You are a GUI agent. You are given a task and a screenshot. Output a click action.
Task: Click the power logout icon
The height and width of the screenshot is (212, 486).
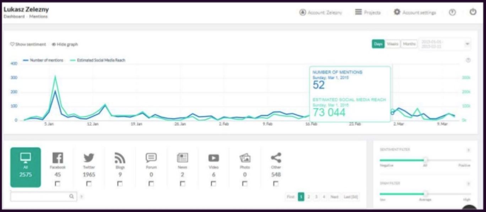472,12
